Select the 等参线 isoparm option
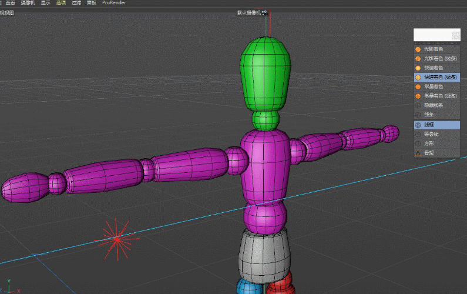The height and width of the screenshot is (294, 467). [437, 134]
